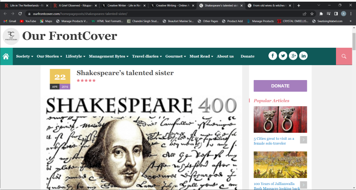The height and width of the screenshot is (190, 356).
Task: Open Swatisinghlabel.com bookmark
Action: point(327,21)
